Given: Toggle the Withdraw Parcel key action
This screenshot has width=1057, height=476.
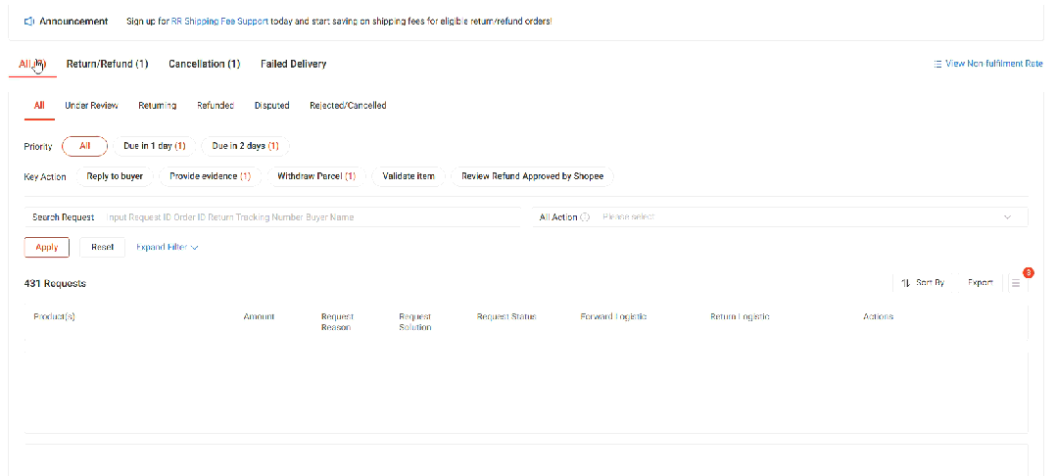Looking at the screenshot, I should [316, 176].
